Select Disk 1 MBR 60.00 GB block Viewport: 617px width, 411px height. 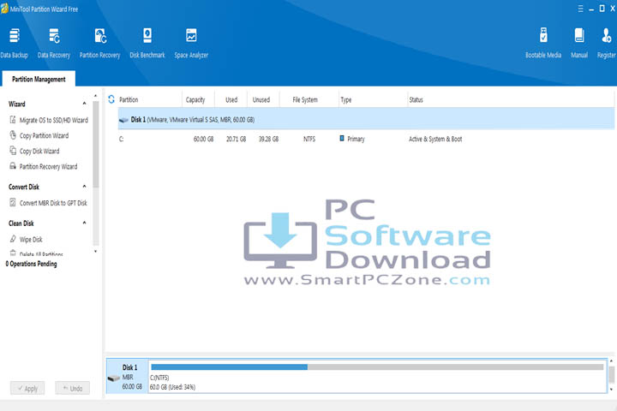coord(127,377)
